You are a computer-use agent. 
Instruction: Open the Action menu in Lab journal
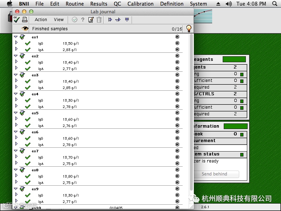[41, 20]
